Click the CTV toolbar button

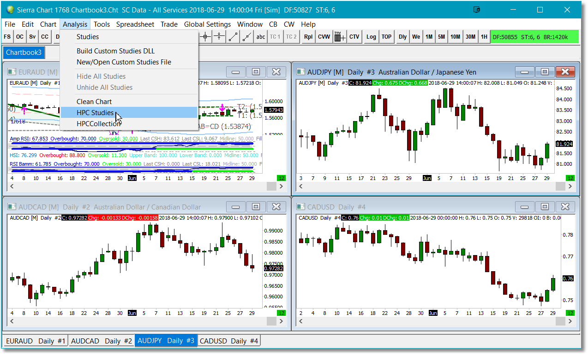tap(354, 37)
